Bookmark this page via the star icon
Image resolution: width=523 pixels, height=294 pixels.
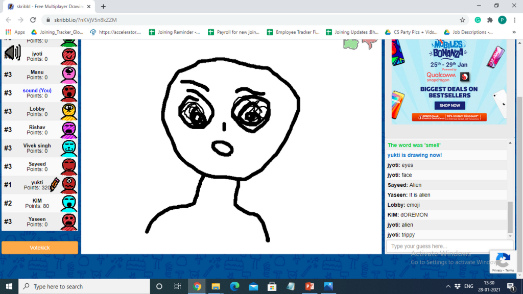pos(461,19)
